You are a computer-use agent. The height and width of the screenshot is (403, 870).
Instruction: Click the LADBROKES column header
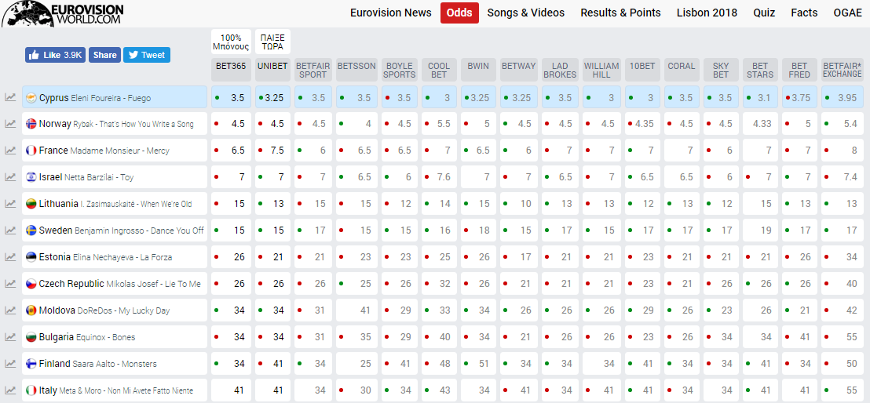point(560,70)
